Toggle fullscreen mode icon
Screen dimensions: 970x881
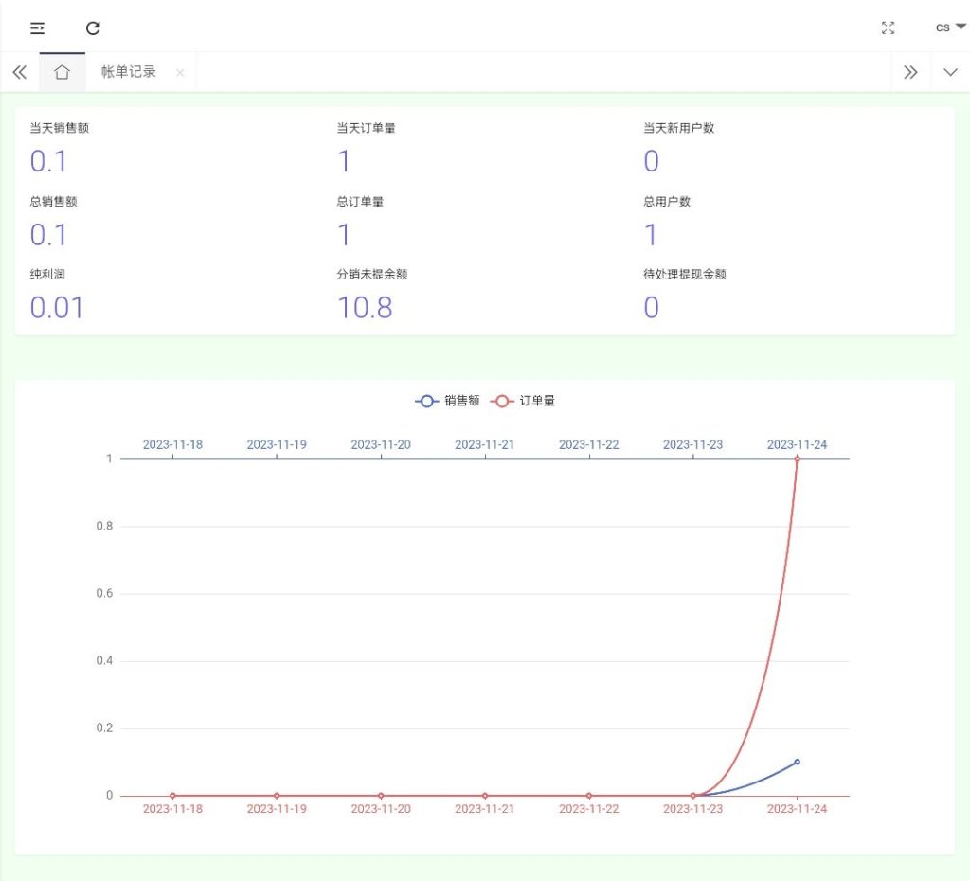tap(888, 27)
